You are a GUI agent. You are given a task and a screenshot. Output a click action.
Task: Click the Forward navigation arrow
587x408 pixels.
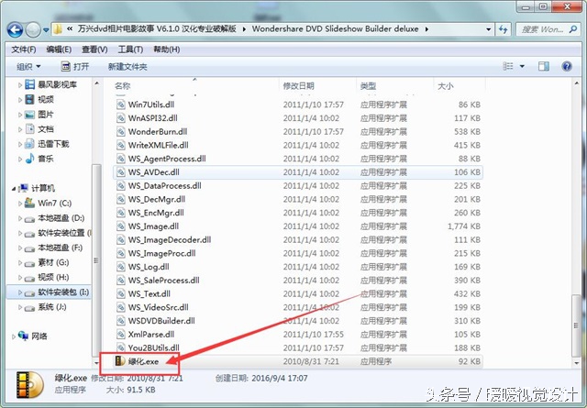[33, 29]
